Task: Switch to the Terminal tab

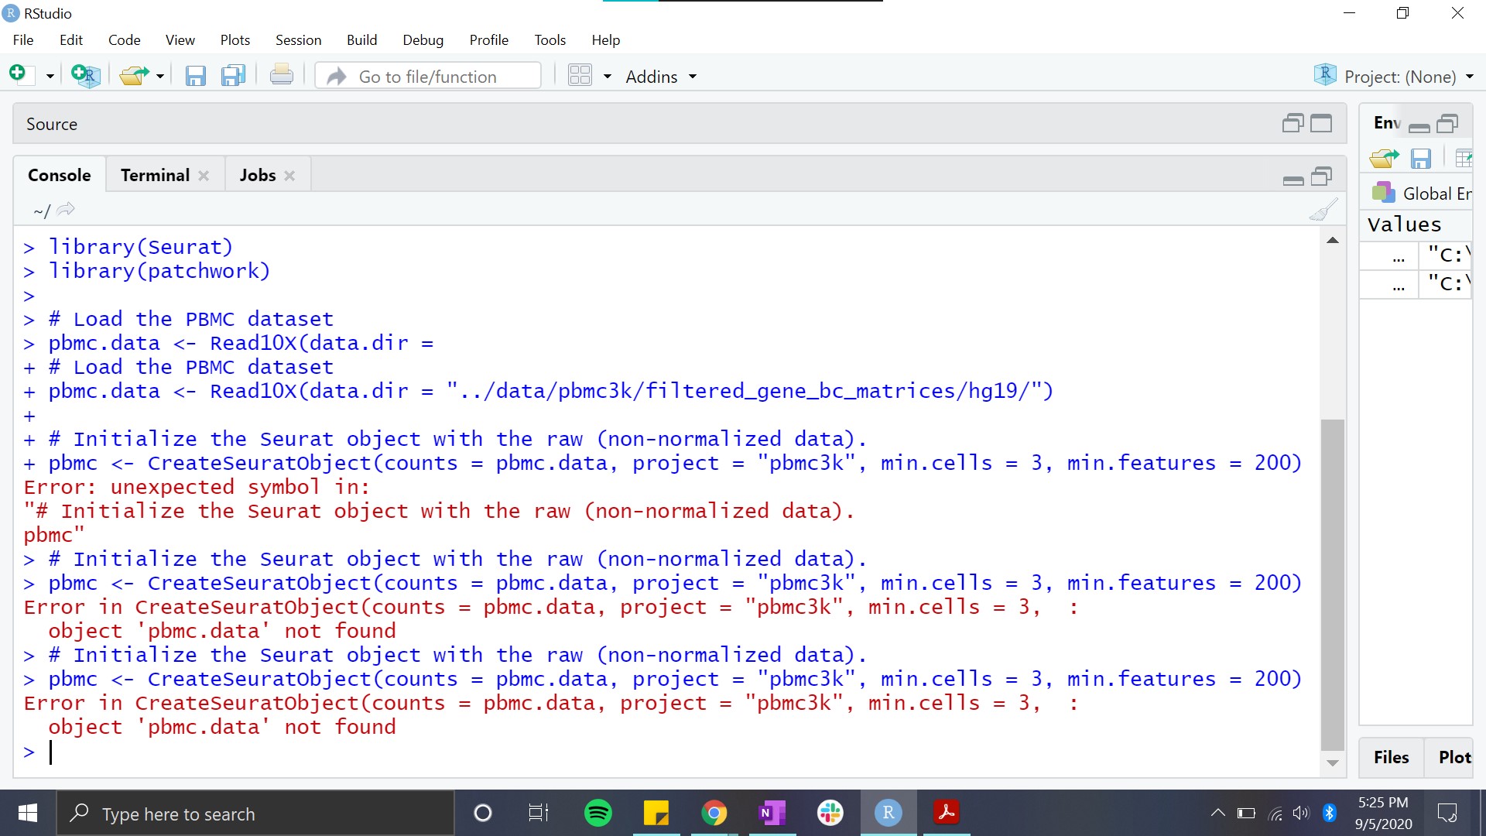Action: [155, 175]
